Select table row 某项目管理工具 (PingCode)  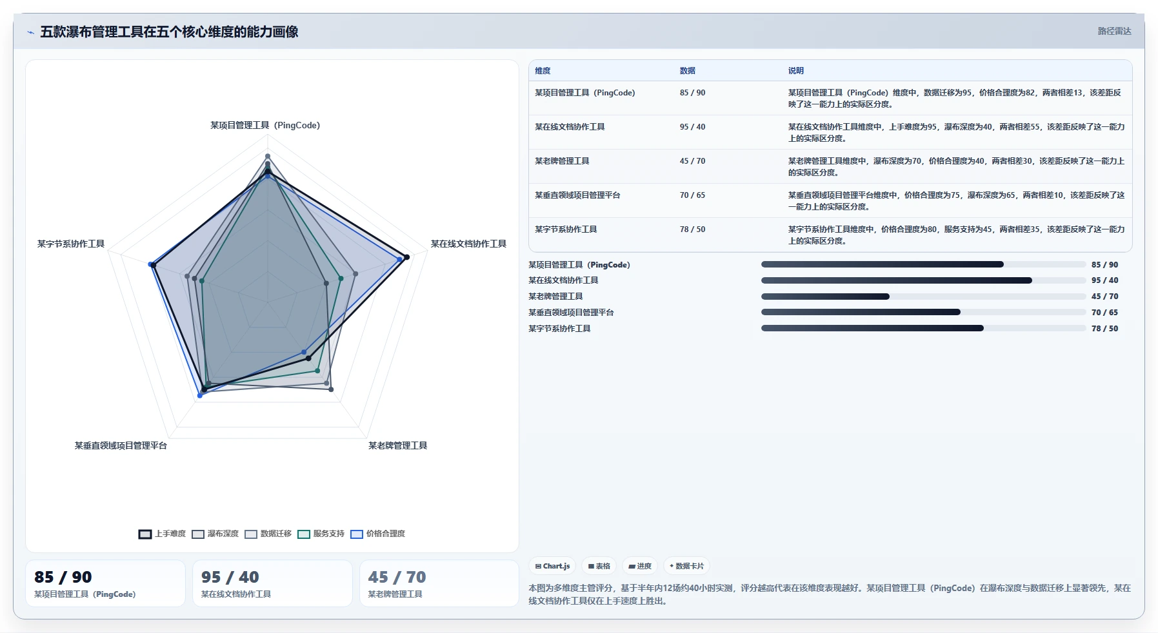(830, 98)
